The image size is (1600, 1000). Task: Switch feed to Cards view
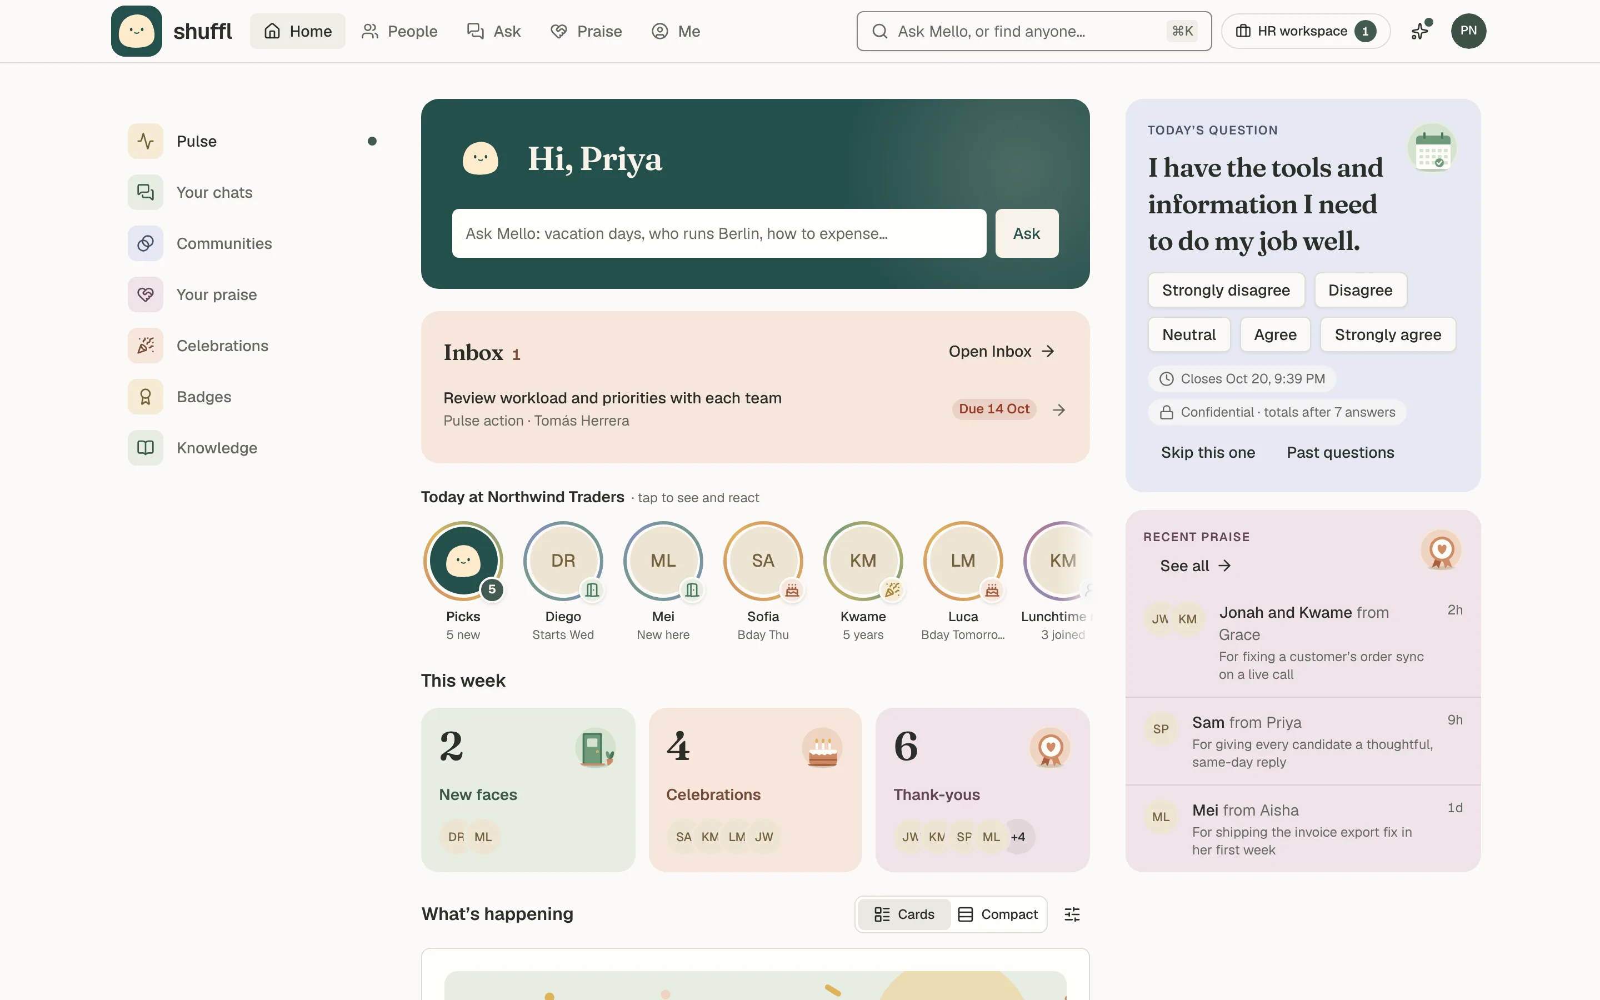(x=904, y=914)
